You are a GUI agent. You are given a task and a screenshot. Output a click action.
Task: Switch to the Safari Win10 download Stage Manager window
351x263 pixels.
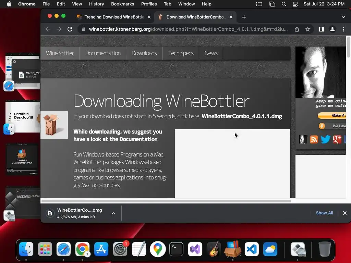(23, 71)
